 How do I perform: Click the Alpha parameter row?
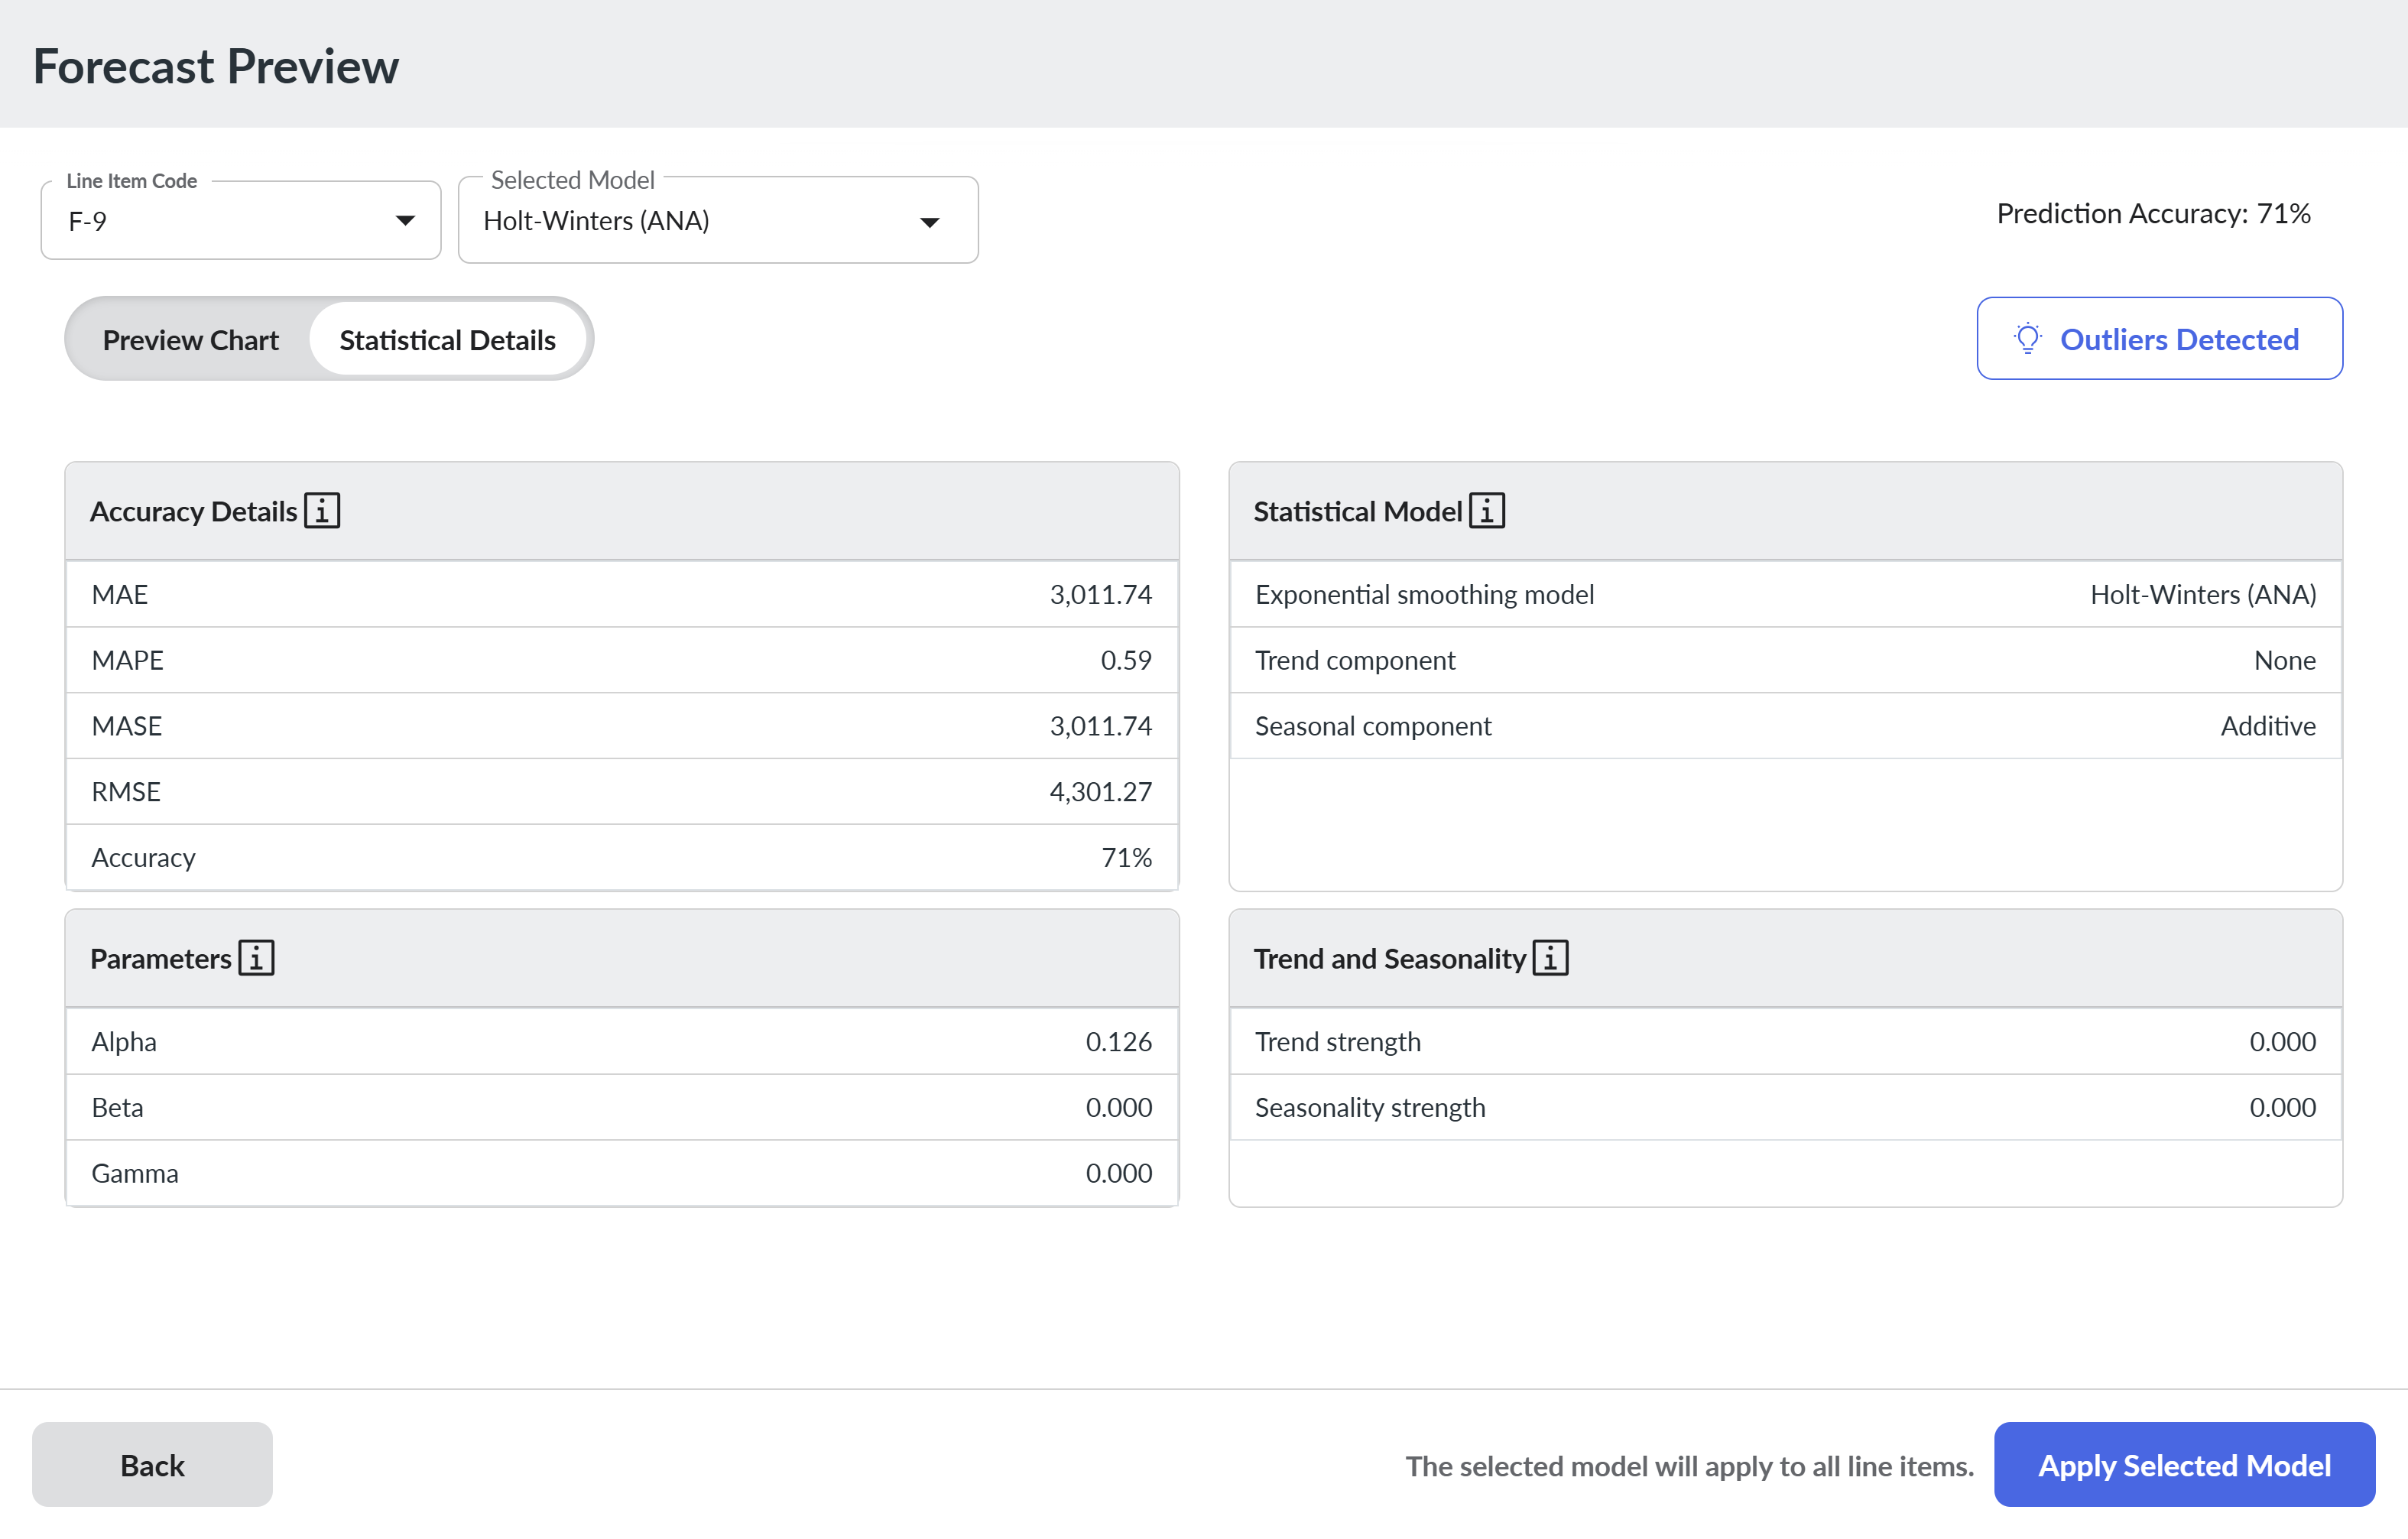pos(622,1041)
